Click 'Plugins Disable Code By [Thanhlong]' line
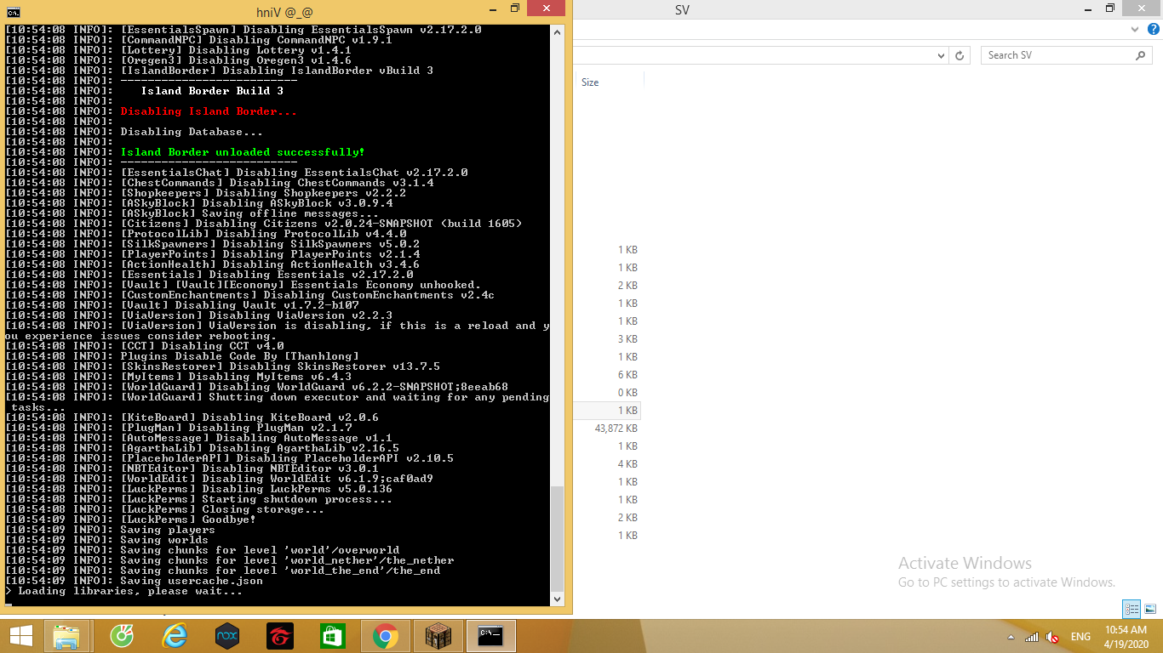The width and height of the screenshot is (1163, 653). [239, 356]
